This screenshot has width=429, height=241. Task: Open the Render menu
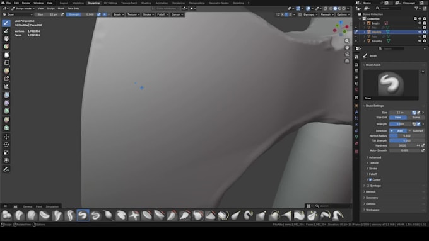(x=26, y=3)
